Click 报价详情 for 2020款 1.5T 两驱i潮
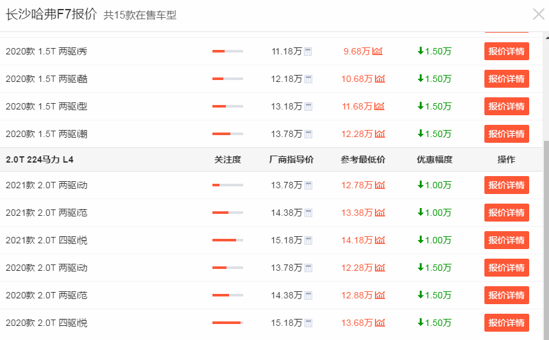The image size is (549, 340). pyautogui.click(x=506, y=134)
